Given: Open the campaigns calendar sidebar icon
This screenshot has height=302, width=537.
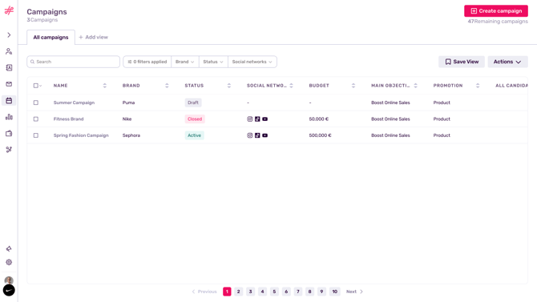Looking at the screenshot, I should 9,100.
